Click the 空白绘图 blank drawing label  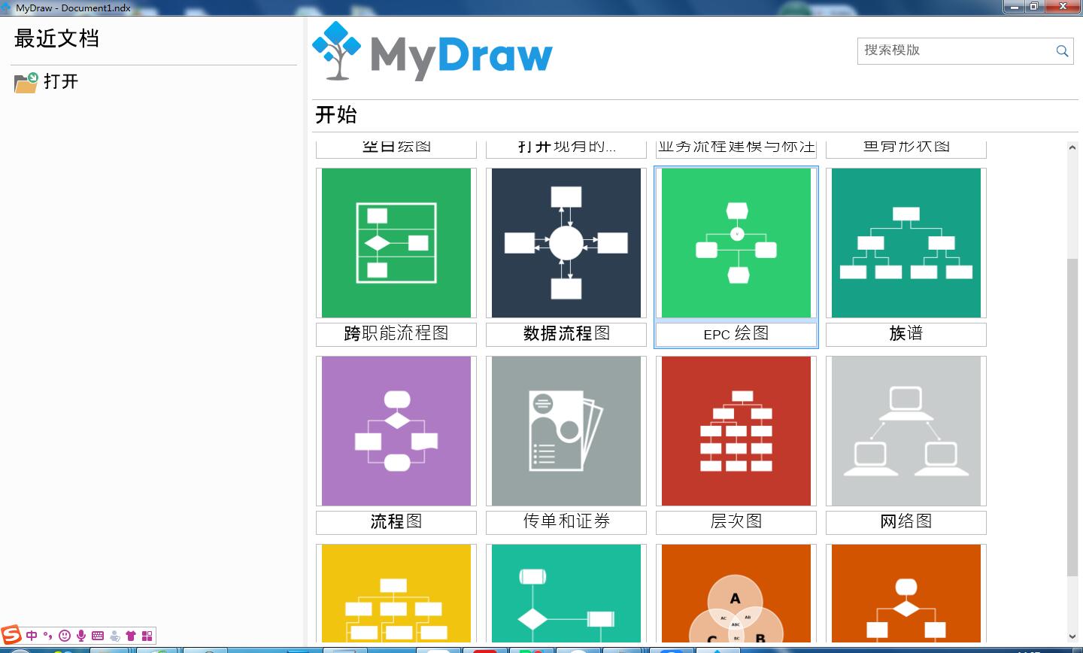coord(396,147)
